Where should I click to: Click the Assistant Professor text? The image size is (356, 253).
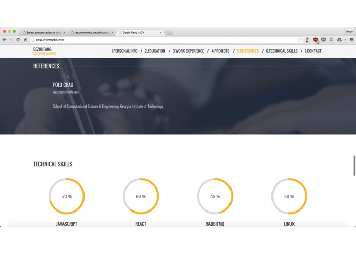[66, 92]
